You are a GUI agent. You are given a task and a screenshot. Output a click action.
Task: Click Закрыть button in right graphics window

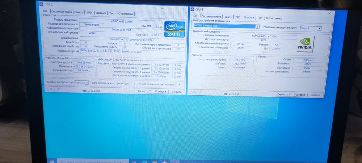point(315,95)
